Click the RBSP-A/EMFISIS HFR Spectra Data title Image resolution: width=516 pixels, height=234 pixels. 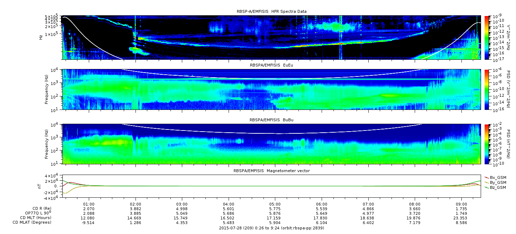coord(271,12)
